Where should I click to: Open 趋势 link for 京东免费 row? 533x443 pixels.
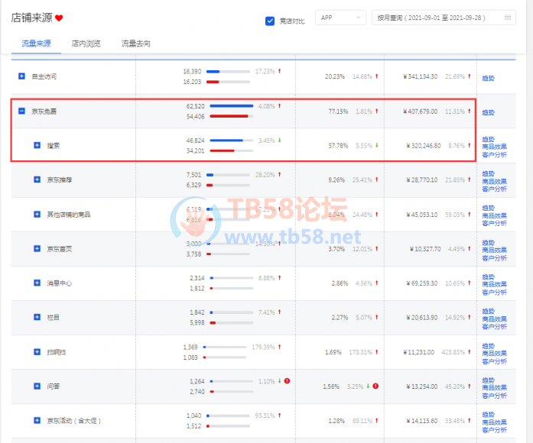488,112
